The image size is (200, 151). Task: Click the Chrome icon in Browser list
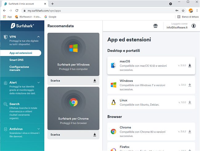click(114, 132)
